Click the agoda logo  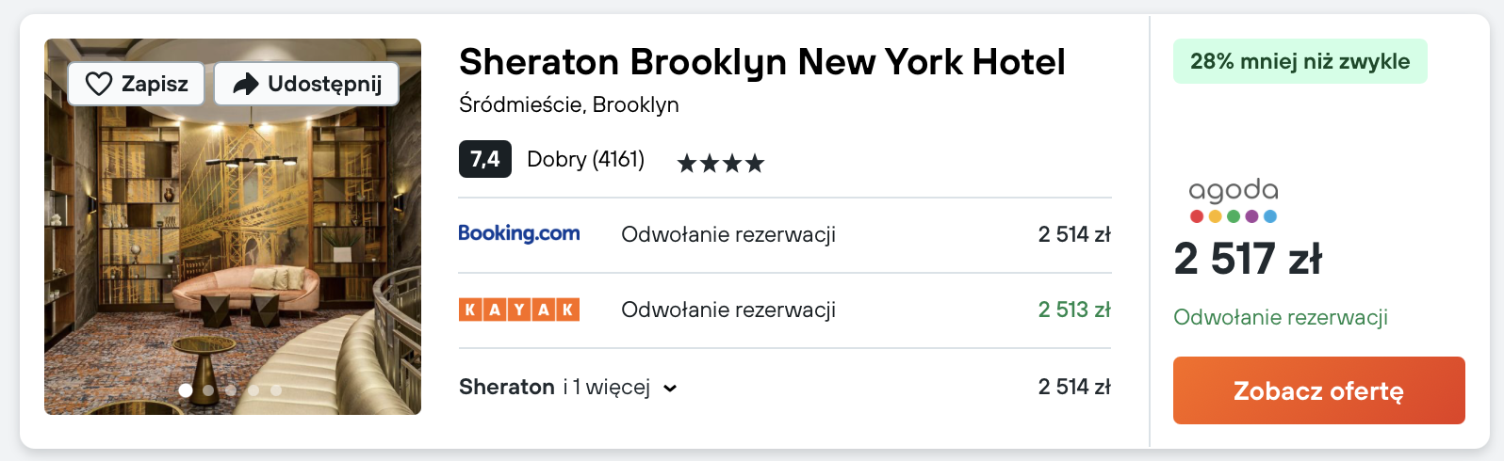point(1233,200)
